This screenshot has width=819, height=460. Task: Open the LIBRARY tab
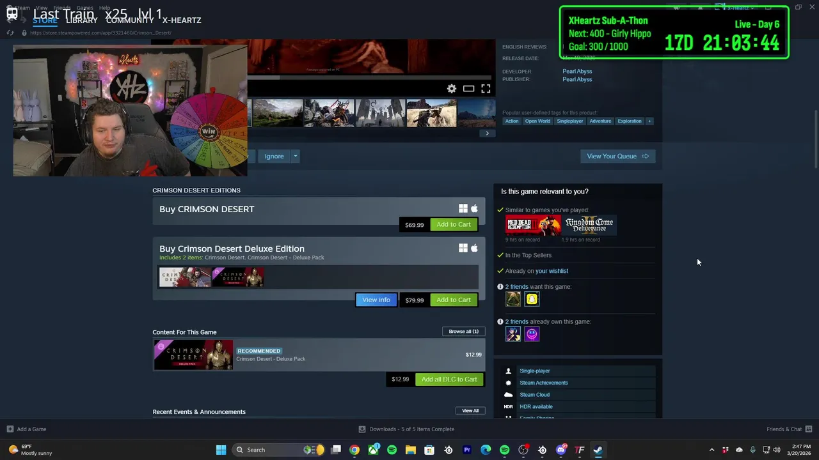tap(82, 20)
